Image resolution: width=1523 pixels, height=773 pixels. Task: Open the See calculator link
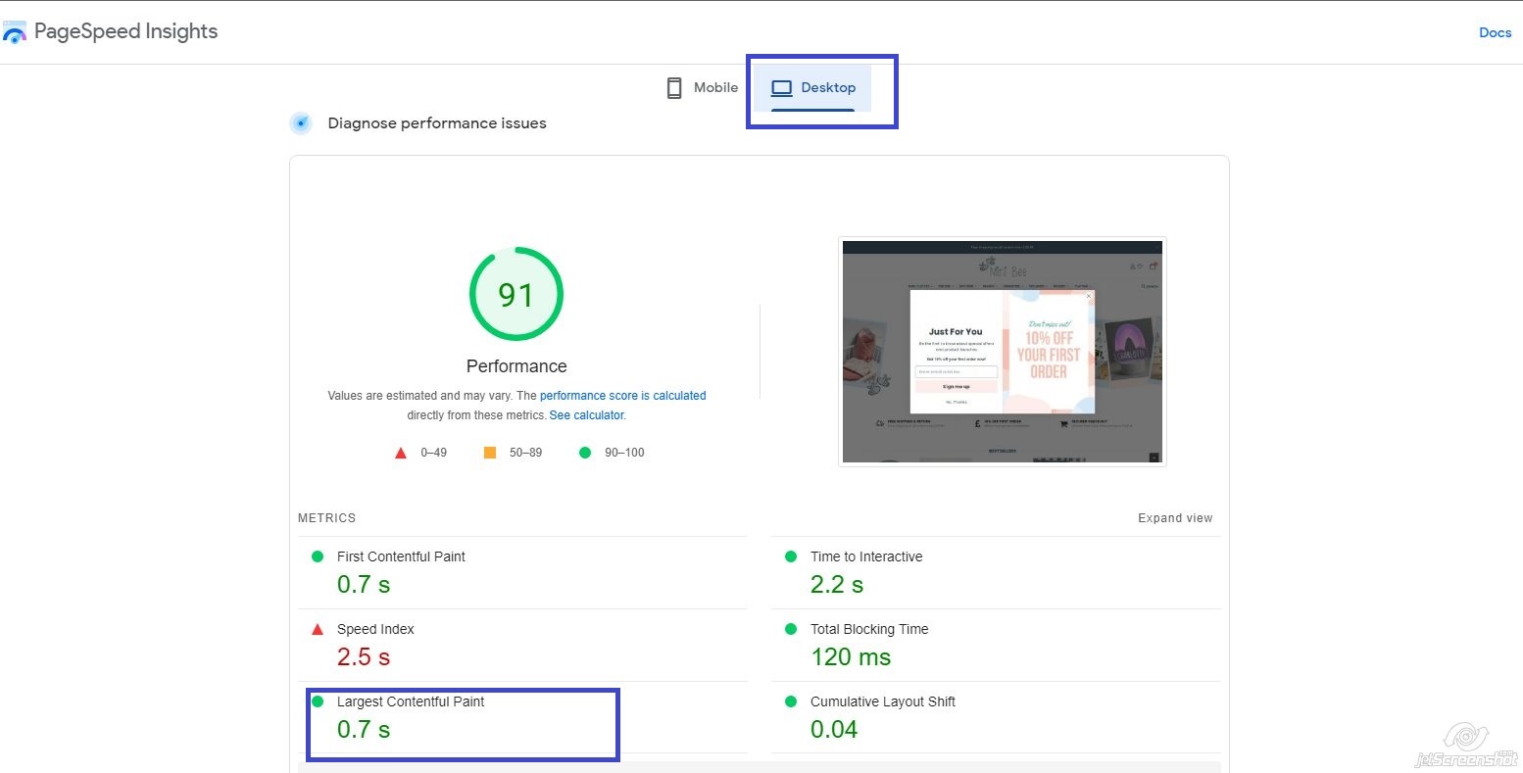coord(586,415)
